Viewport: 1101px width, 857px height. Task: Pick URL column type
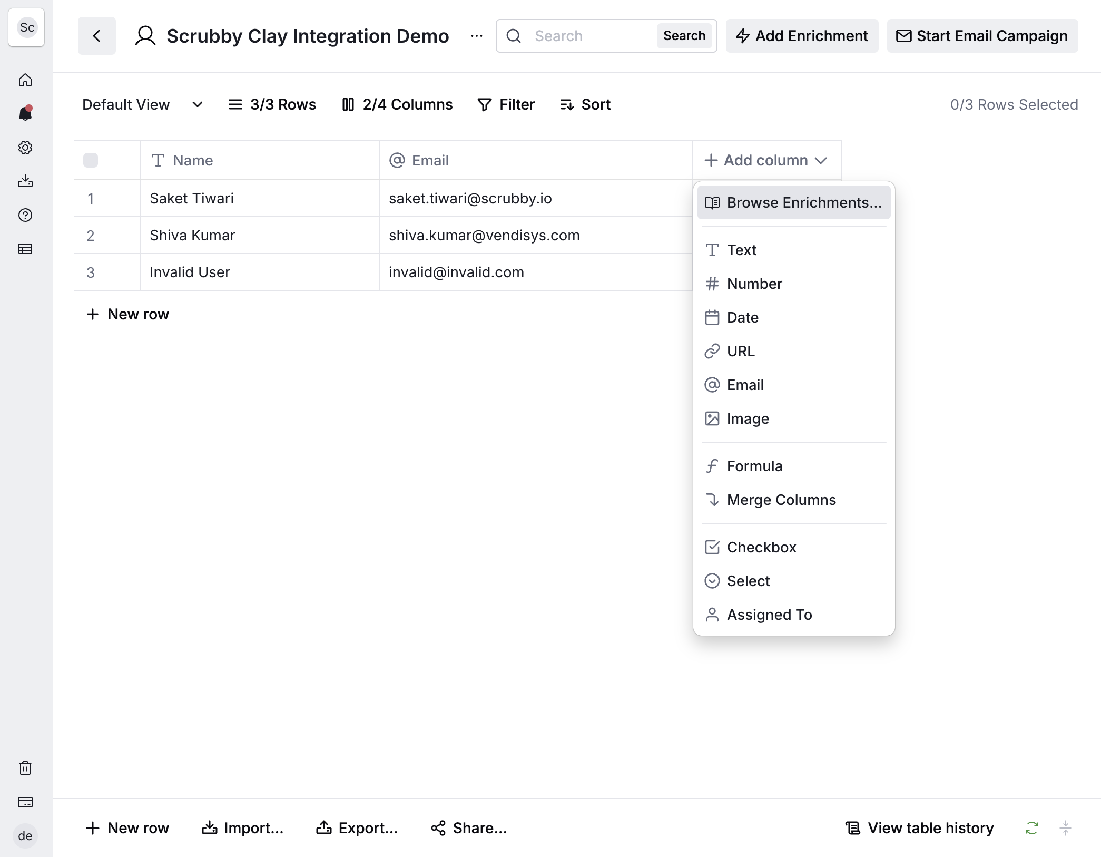pyautogui.click(x=794, y=351)
